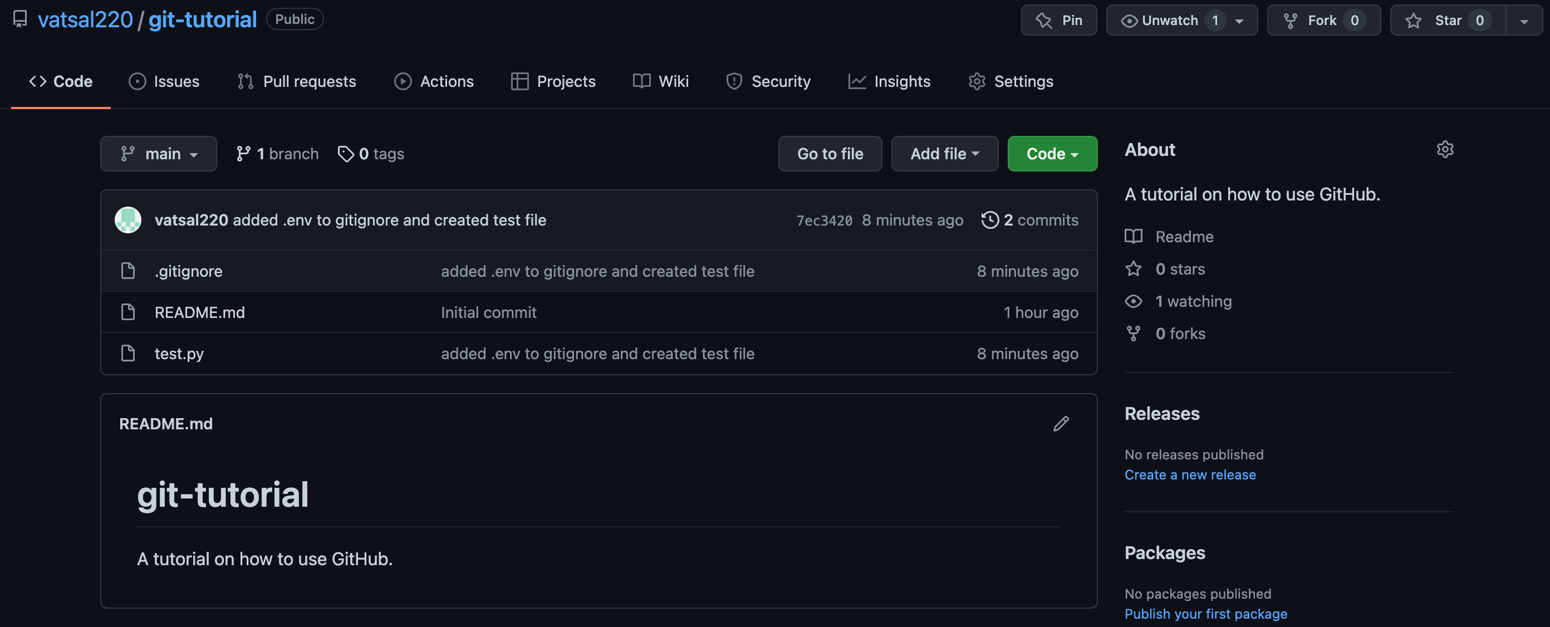The height and width of the screenshot is (627, 1550).
Task: View the 1 branch link
Action: pos(277,154)
